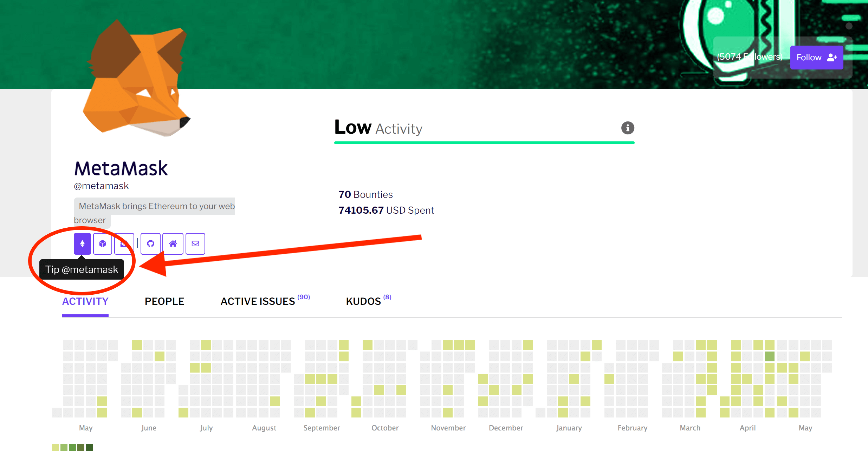Click the activity info circle icon
The height and width of the screenshot is (468, 868).
[628, 128]
